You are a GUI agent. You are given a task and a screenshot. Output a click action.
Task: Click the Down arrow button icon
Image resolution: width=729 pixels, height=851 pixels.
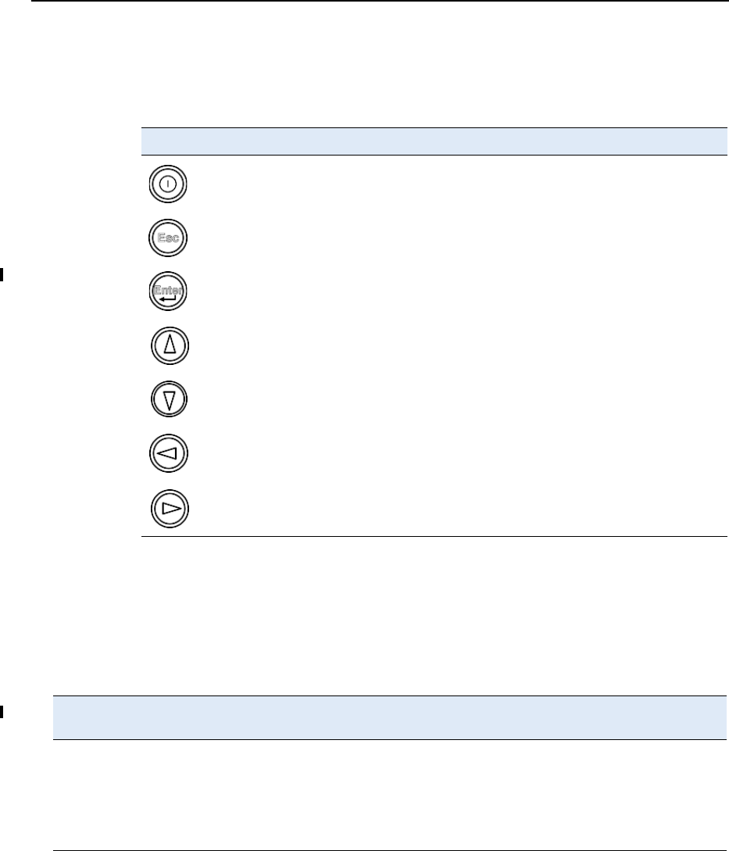[x=168, y=399]
